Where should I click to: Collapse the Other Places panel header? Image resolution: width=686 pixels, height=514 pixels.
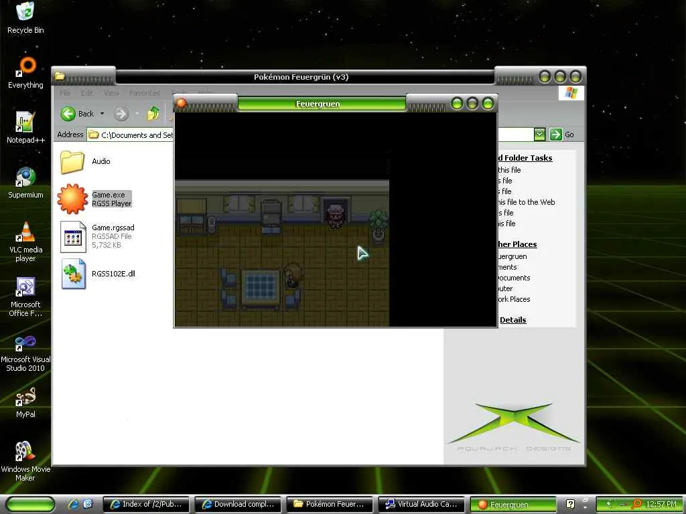[x=517, y=244]
